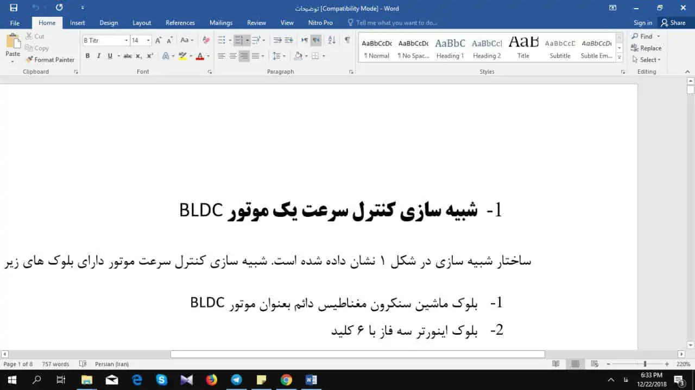Open the font size dropdown showing 14

point(148,40)
